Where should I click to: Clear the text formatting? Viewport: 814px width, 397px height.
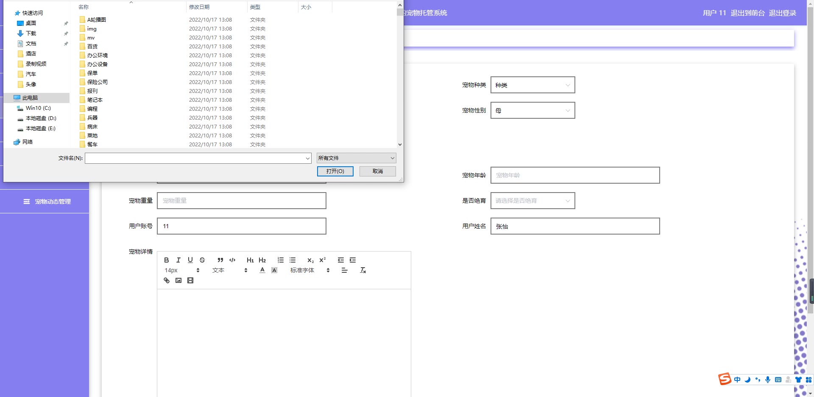click(363, 270)
